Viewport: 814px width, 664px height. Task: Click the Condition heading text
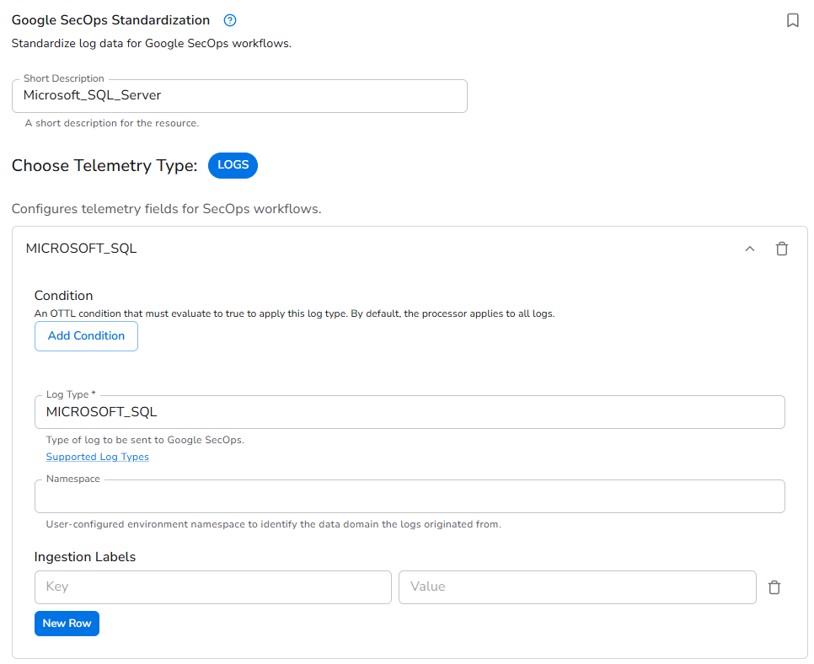pyautogui.click(x=63, y=296)
